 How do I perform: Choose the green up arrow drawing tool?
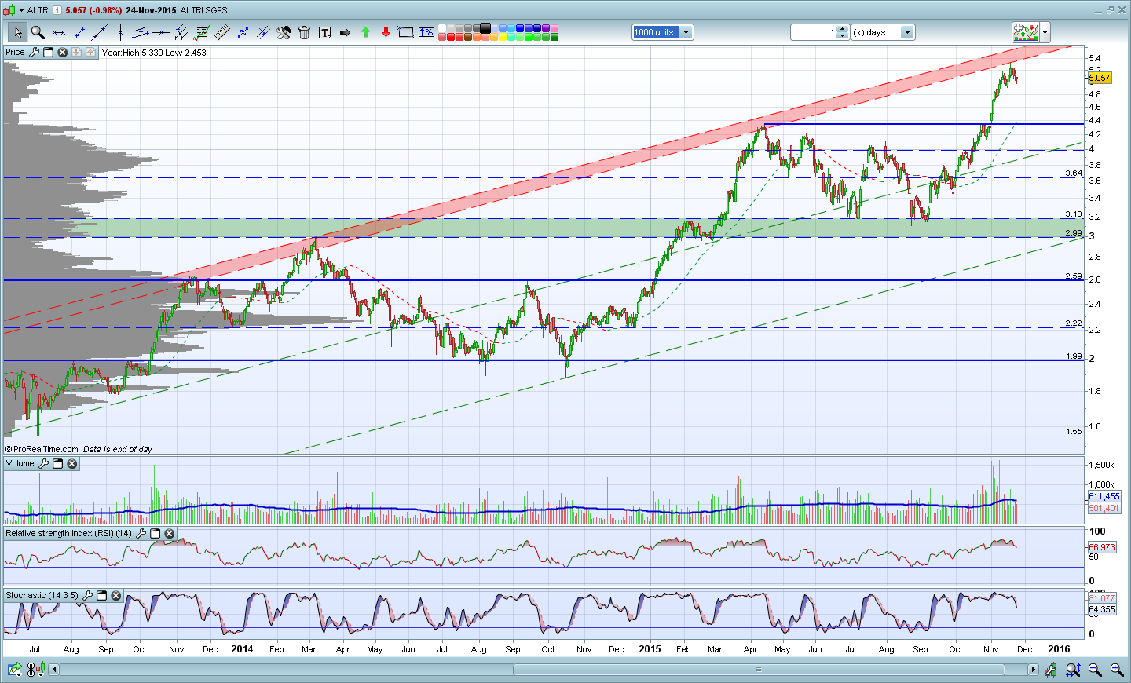[365, 32]
